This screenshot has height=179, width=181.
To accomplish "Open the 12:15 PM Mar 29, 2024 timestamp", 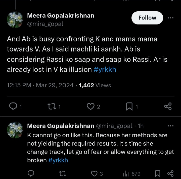I will point(40,85).
